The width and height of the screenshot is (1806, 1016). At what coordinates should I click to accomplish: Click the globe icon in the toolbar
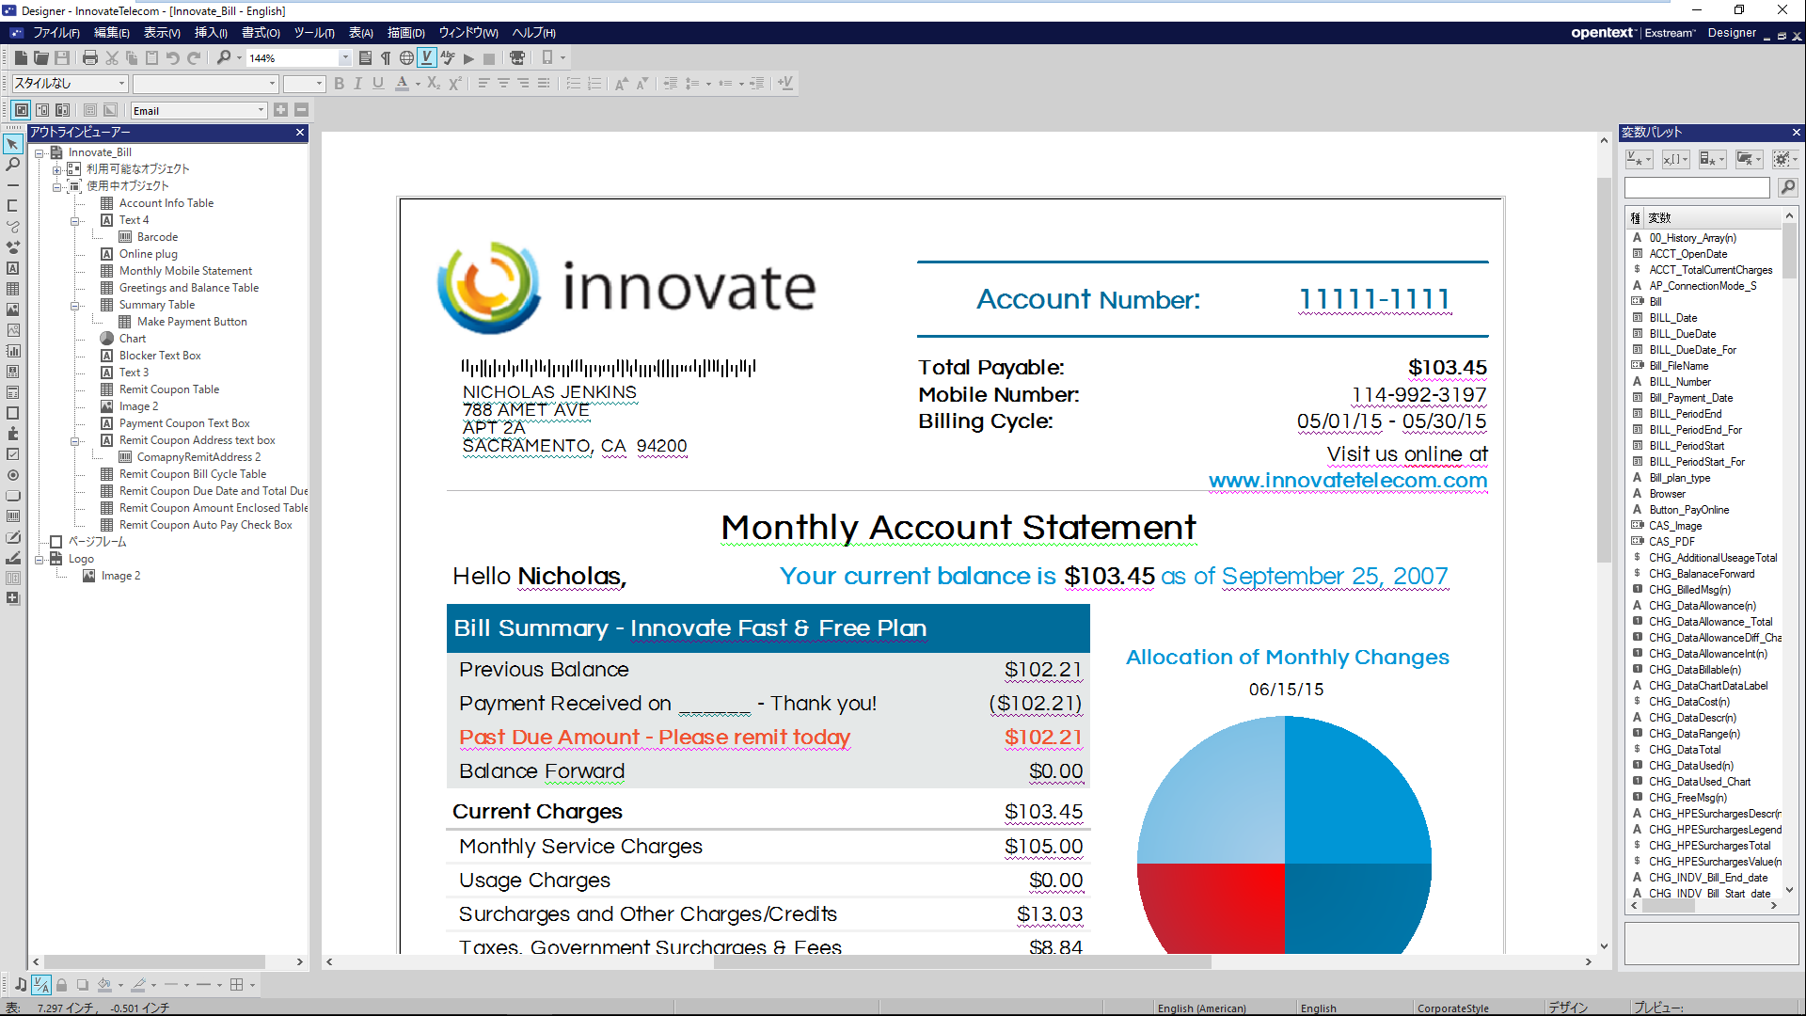(x=406, y=58)
